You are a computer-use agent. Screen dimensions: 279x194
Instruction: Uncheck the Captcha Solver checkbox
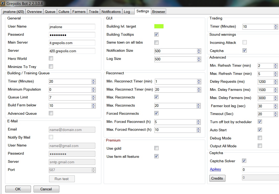[x=244, y=161]
